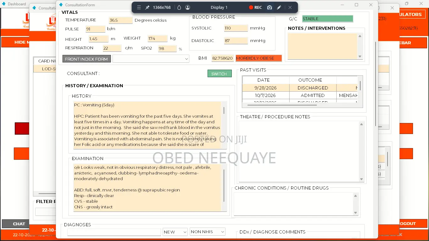Viewport: 429px width, 241px height.
Task: Click the G/C field showing STABLE
Action: click(328, 19)
